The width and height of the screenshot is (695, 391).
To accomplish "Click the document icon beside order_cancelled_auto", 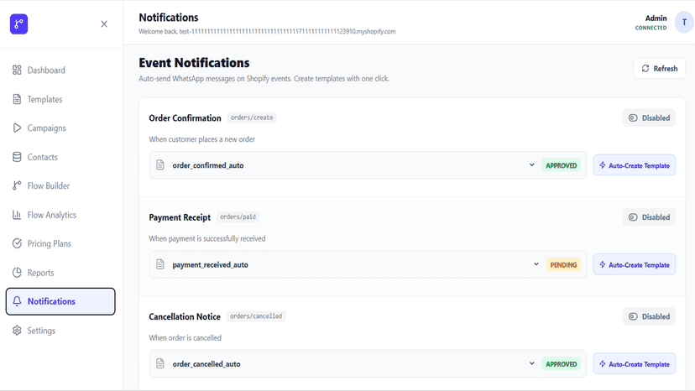I will [160, 364].
